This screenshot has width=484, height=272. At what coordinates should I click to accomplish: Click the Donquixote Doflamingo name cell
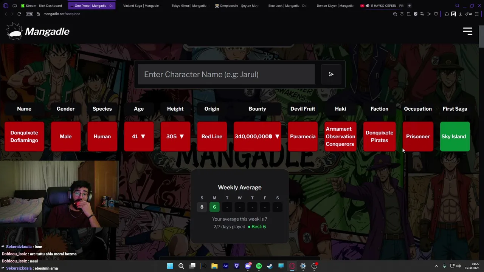coord(24,136)
